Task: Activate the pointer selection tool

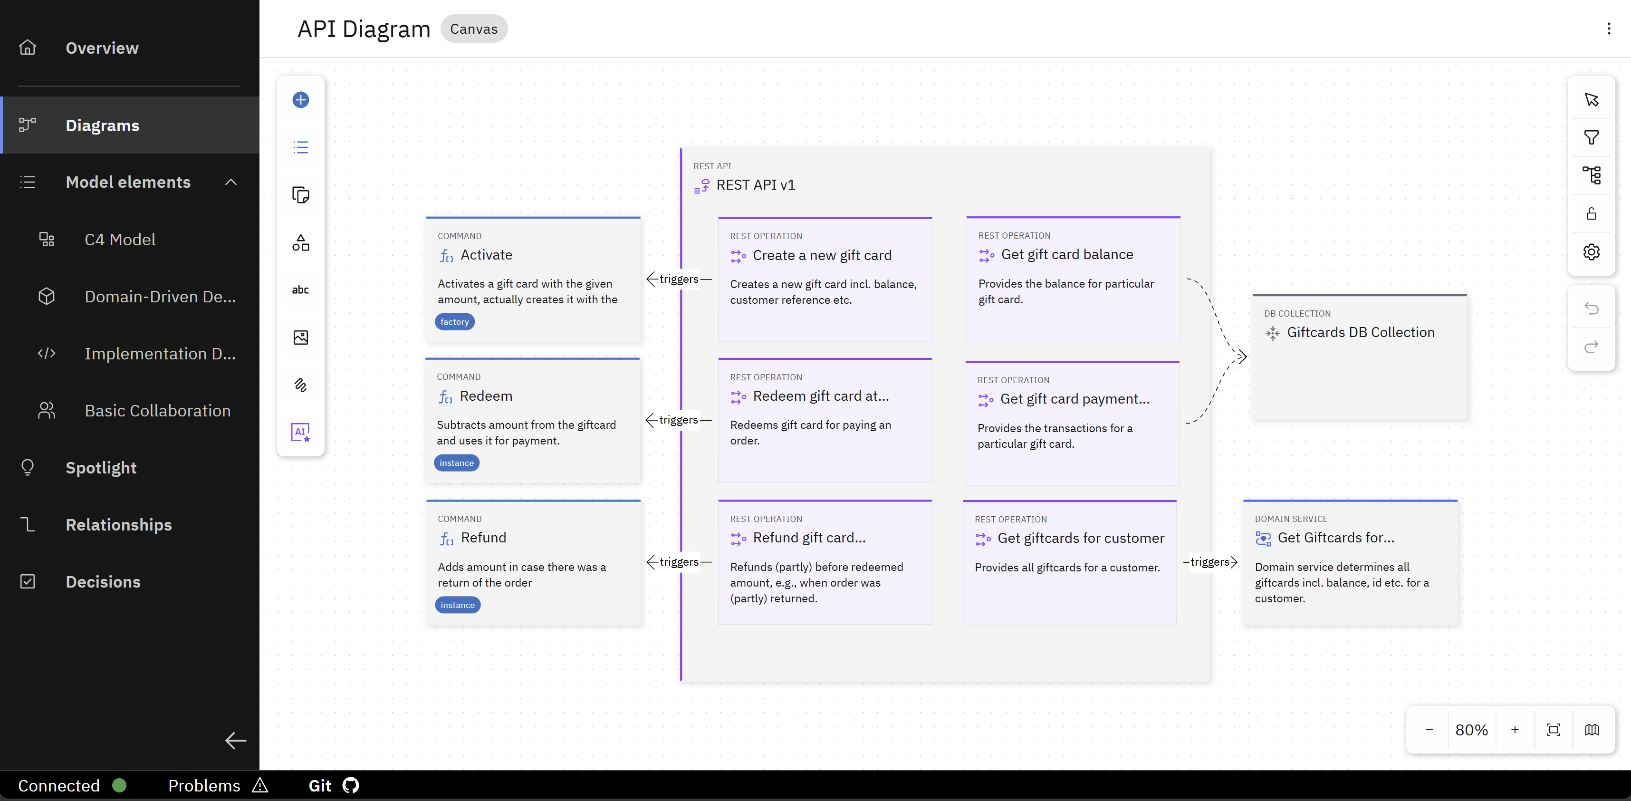Action: click(1592, 100)
